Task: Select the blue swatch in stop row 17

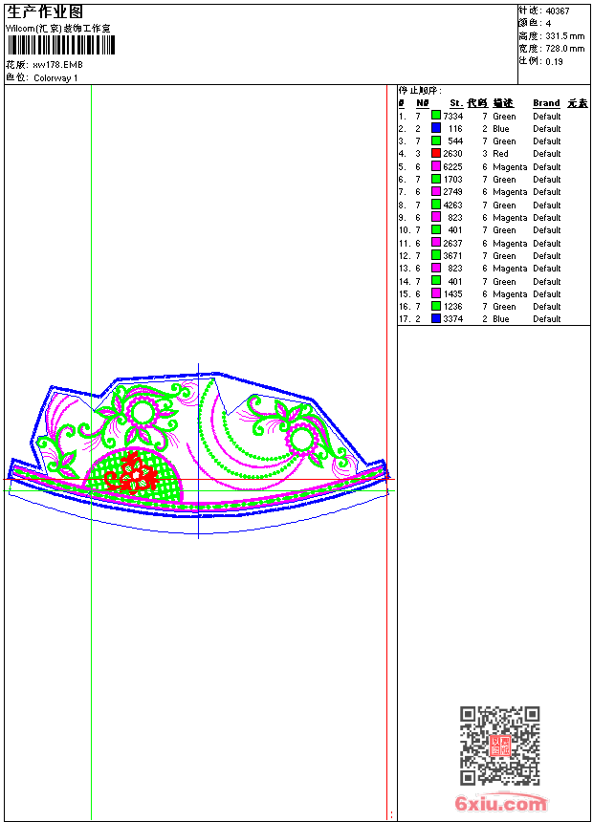Action: coord(436,318)
